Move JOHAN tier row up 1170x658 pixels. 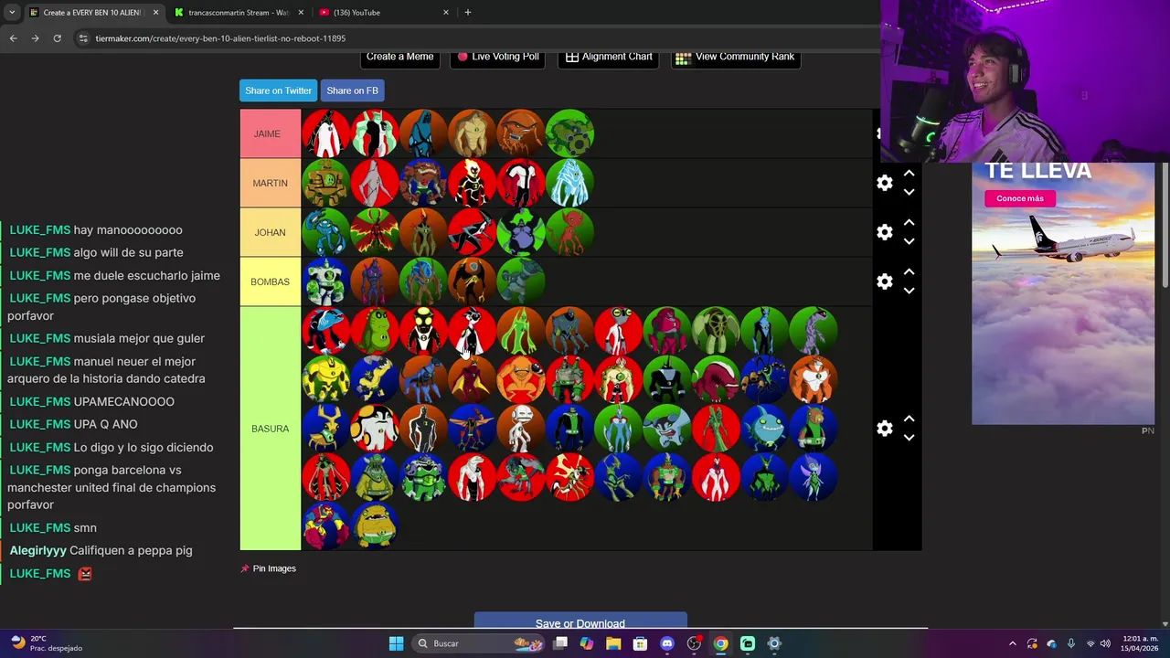909,223
